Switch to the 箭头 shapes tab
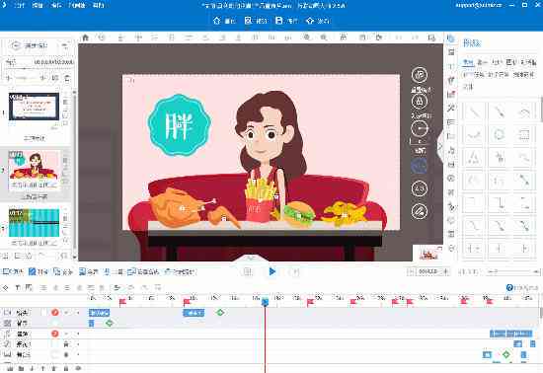The height and width of the screenshot is (373, 543). click(497, 62)
